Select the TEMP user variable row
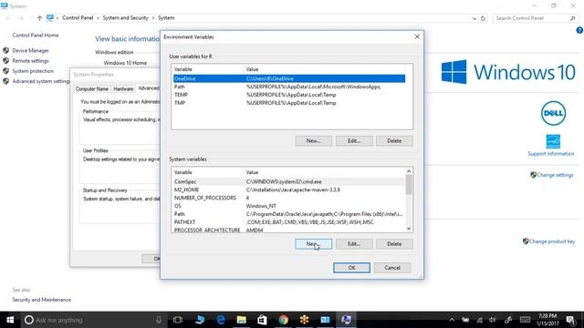584x328 pixels. pos(289,95)
